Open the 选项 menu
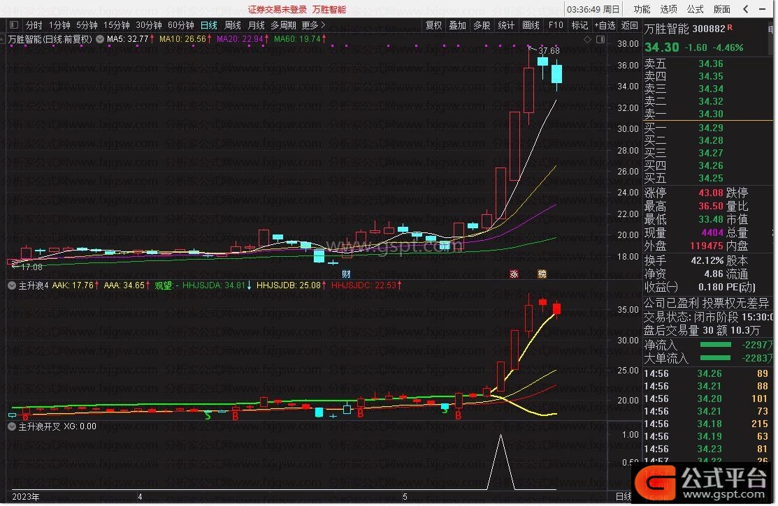Viewport: 778px width, 506px height. pos(668,9)
